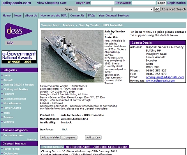Open How to use the DSA
This screenshot has height=155, width=187.
pyautogui.click(x=53, y=16)
